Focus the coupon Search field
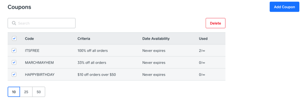The image size is (306, 108). (45, 23)
